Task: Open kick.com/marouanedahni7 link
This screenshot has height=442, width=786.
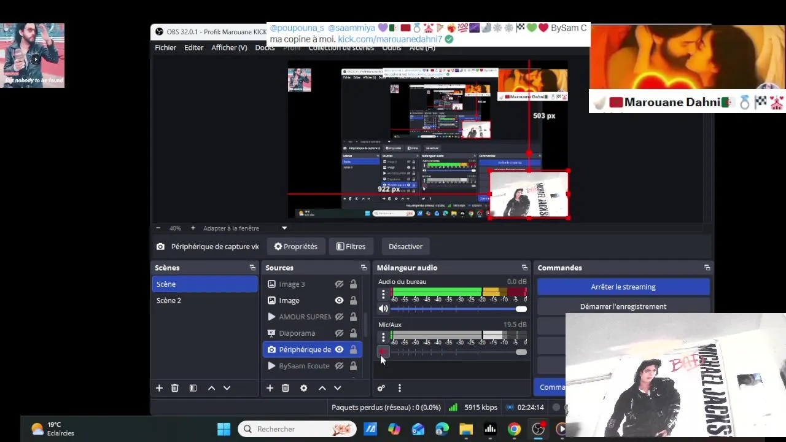Action: click(390, 39)
